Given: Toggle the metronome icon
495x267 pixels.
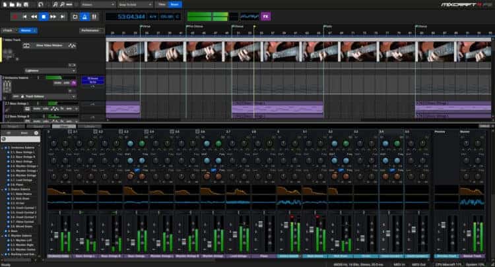Looking at the screenshot, I should pyautogui.click(x=84, y=16).
